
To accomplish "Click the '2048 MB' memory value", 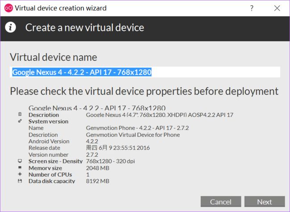I will click(x=98, y=168).
